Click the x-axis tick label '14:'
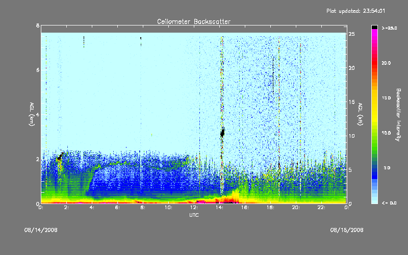This screenshot has width=408, height=255. click(219, 208)
